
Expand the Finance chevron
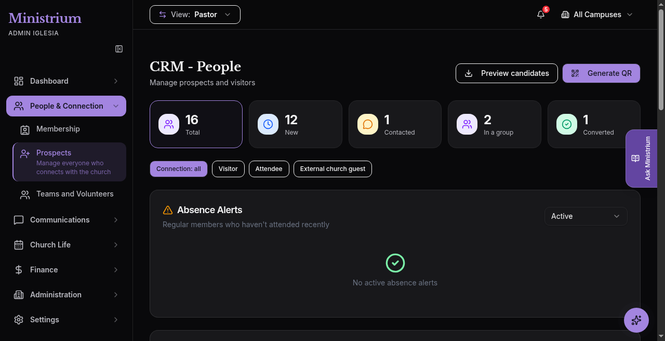tap(115, 270)
